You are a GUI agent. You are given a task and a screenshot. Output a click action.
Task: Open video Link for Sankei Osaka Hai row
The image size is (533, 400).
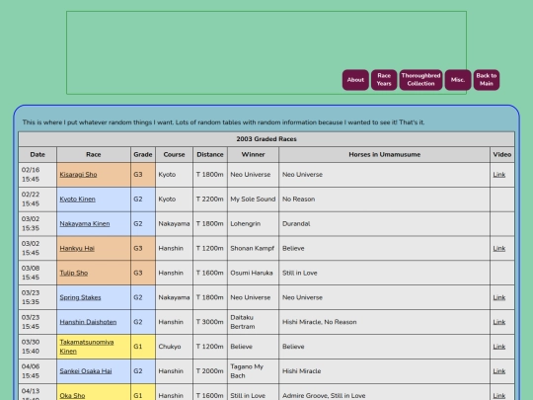click(499, 371)
